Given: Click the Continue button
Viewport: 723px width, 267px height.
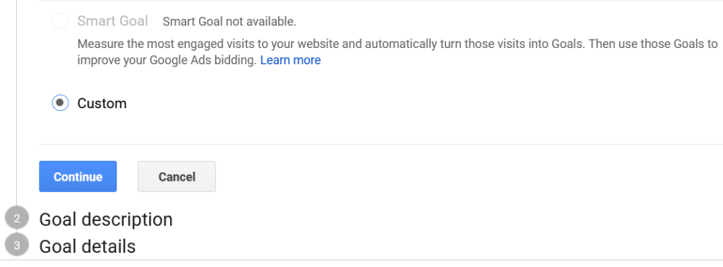Looking at the screenshot, I should point(78,176).
